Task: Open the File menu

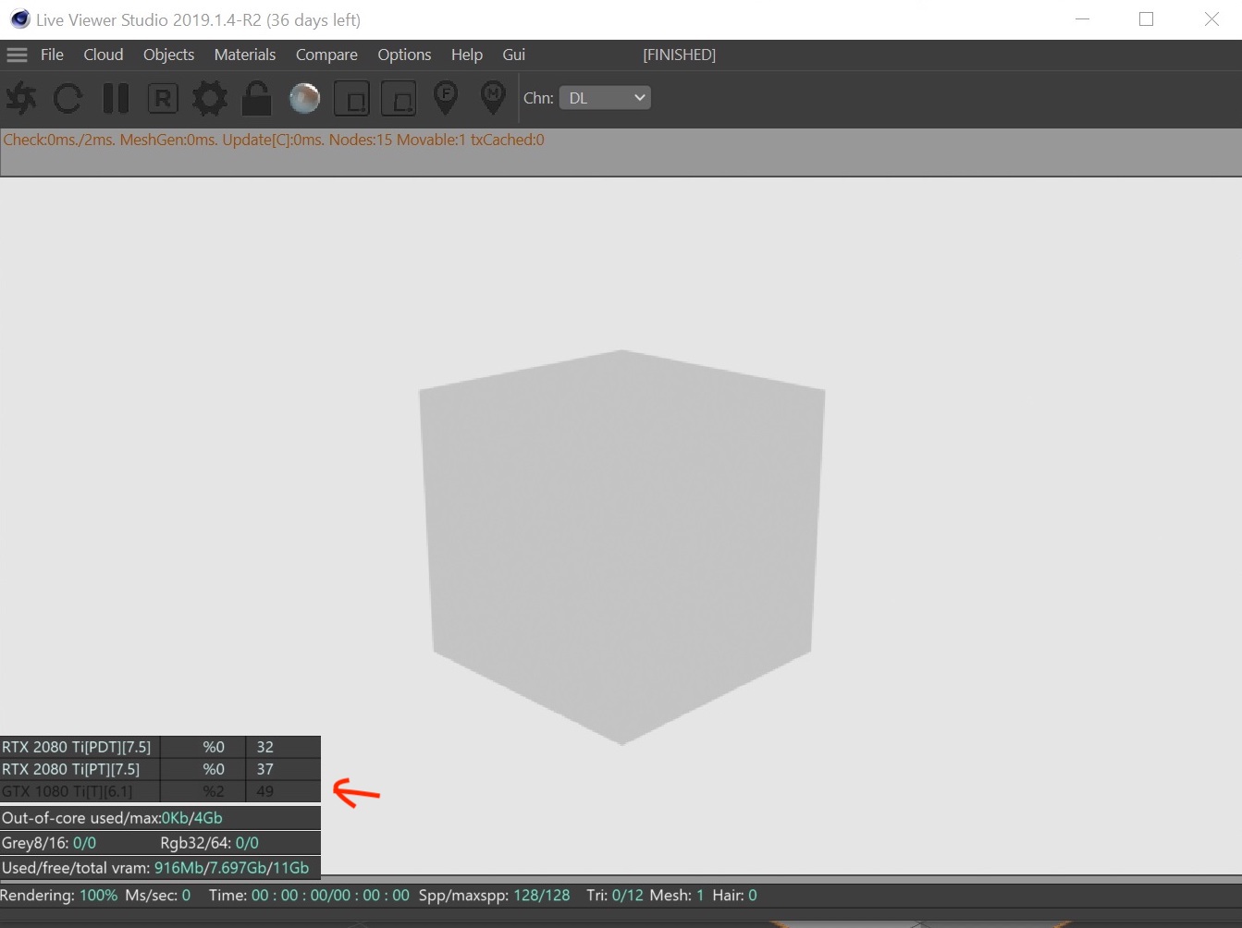Action: (x=52, y=55)
